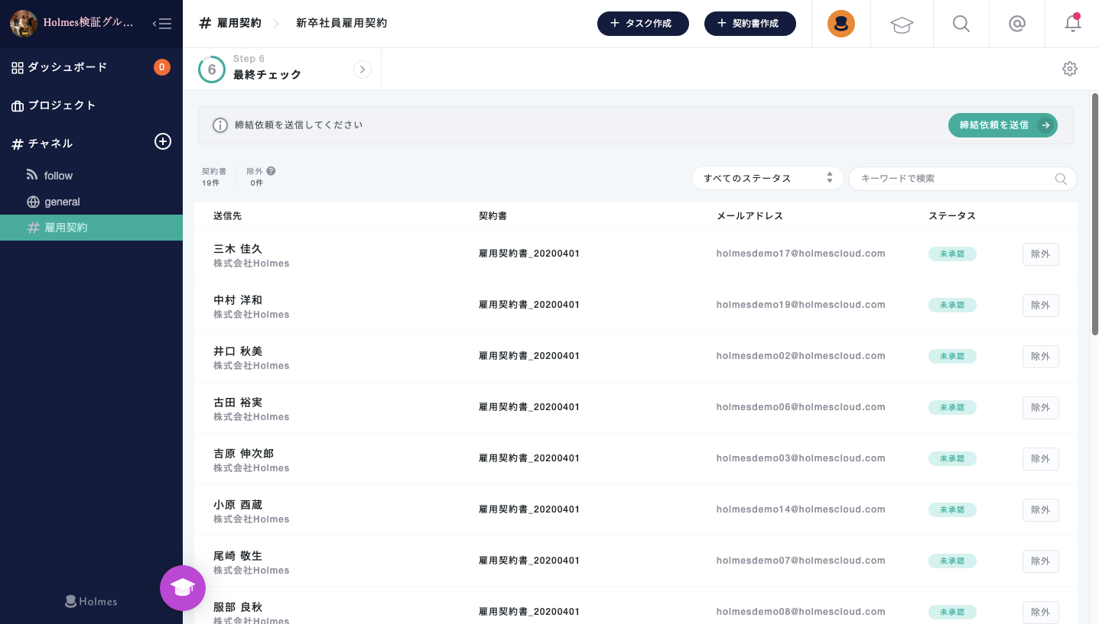
Task: Select the 雇用契約 channel in sidebar
Action: click(x=91, y=228)
